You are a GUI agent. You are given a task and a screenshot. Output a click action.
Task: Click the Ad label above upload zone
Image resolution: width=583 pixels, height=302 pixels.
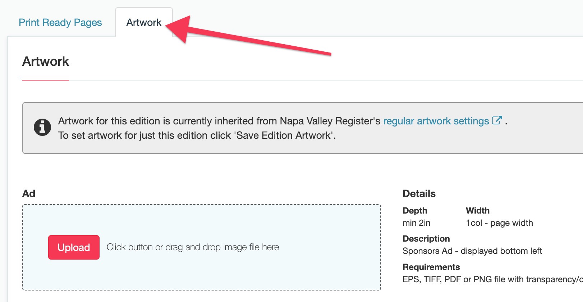point(29,193)
